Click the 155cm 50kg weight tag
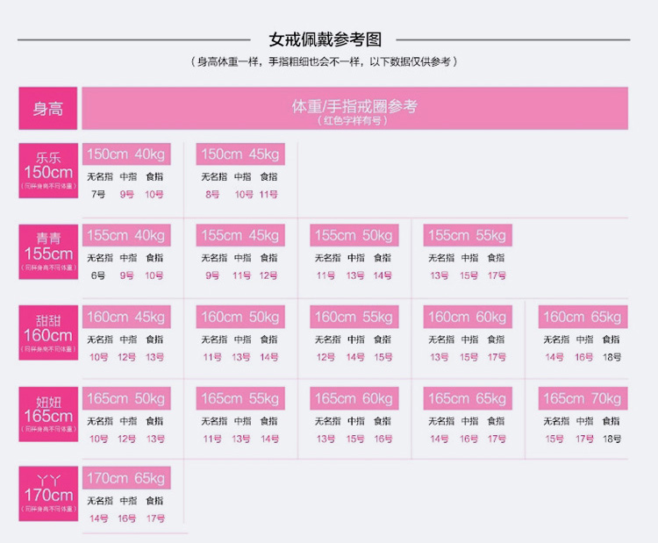This screenshot has width=658, height=543. click(x=354, y=235)
